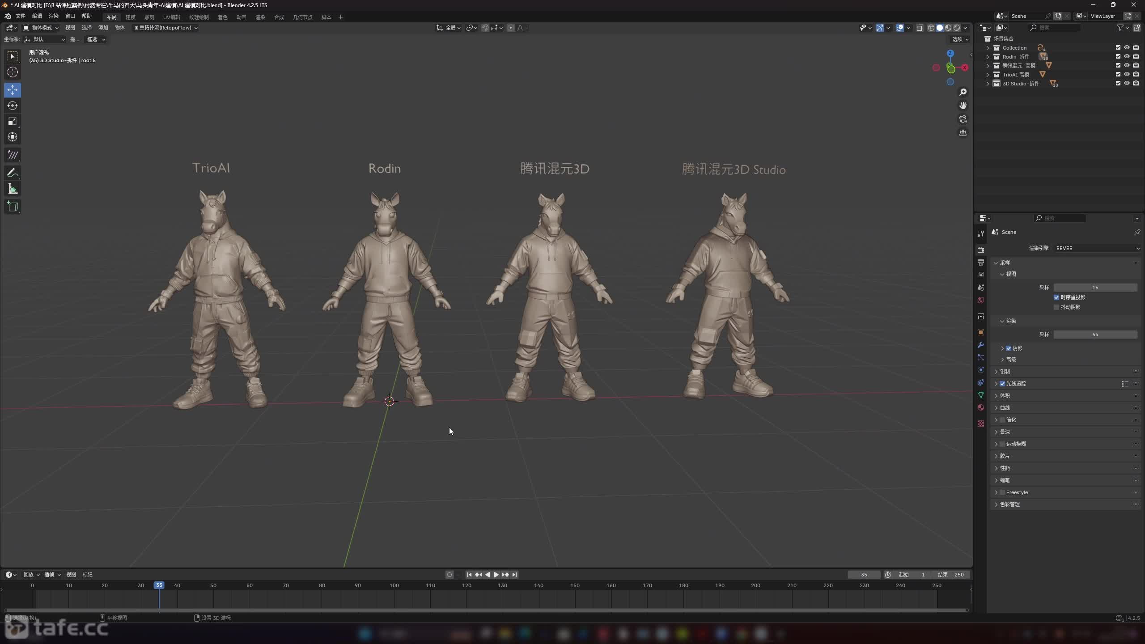The height and width of the screenshot is (644, 1145).
Task: Adjust the render 采样 value 64
Action: coord(1095,335)
